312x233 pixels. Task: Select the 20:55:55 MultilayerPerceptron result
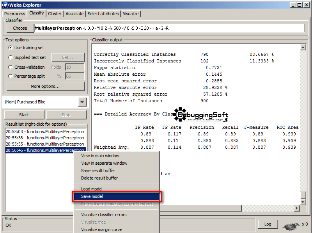[45, 144]
